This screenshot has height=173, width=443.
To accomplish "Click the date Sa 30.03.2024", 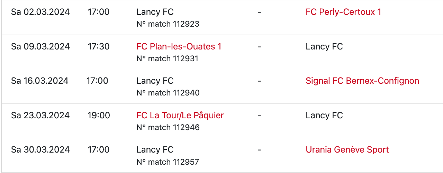I will tap(40, 150).
